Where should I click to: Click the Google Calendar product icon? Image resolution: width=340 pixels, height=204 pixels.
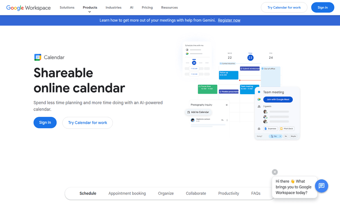pos(38,57)
